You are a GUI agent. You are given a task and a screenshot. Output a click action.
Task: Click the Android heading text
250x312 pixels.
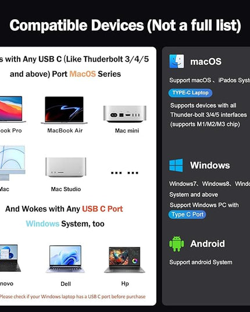tap(208, 244)
